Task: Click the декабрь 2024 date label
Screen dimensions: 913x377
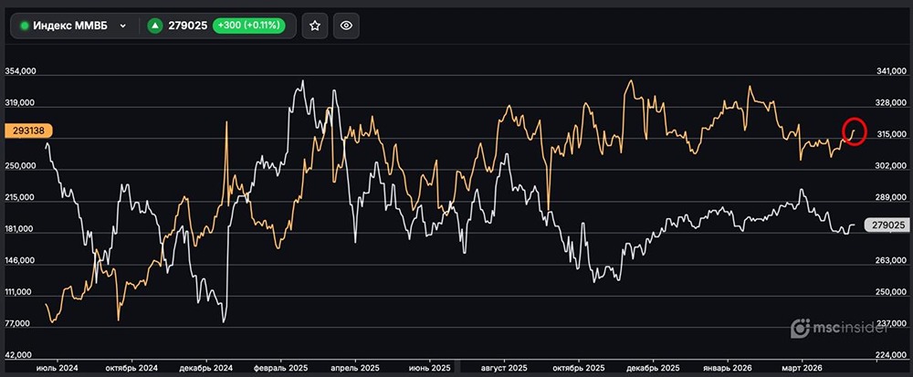Action: pyautogui.click(x=206, y=368)
